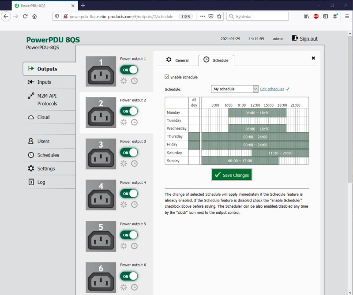
Task: Uncheck the Enable schedule checkbox
Action: pyautogui.click(x=167, y=77)
